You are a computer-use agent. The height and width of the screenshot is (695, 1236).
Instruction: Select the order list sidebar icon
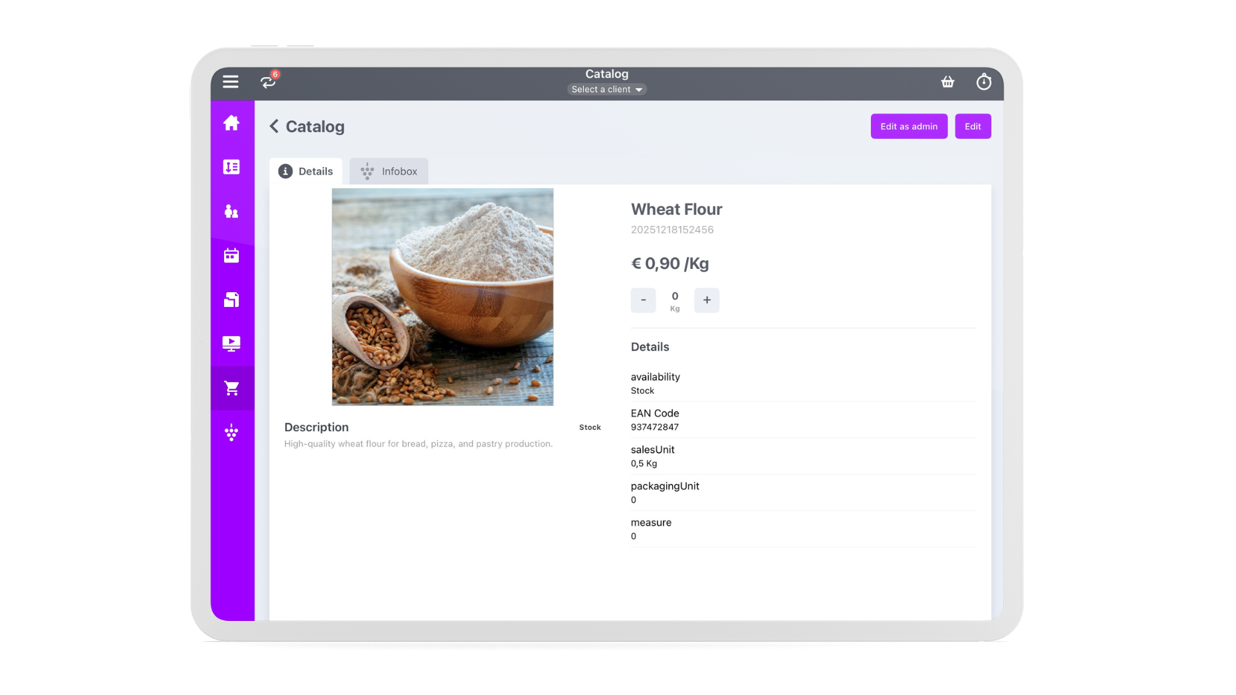click(232, 167)
